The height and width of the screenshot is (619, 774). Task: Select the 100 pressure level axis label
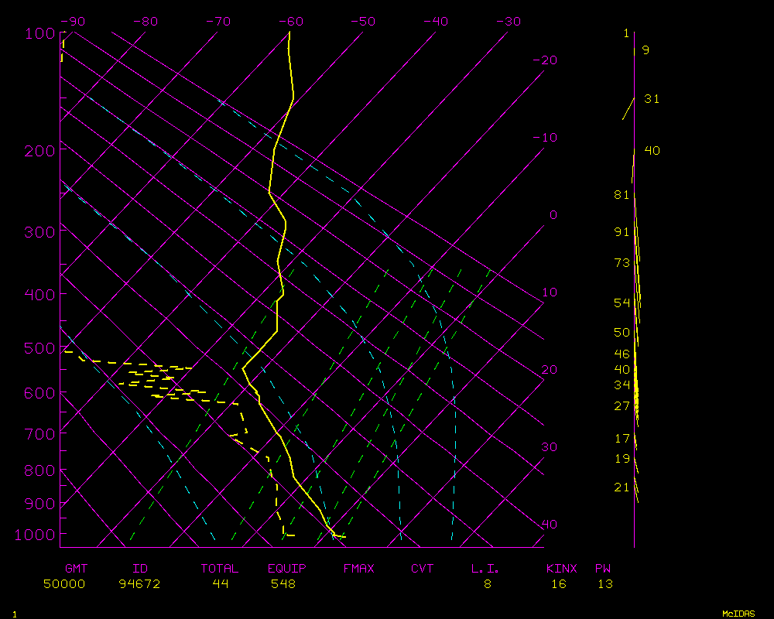coord(39,34)
